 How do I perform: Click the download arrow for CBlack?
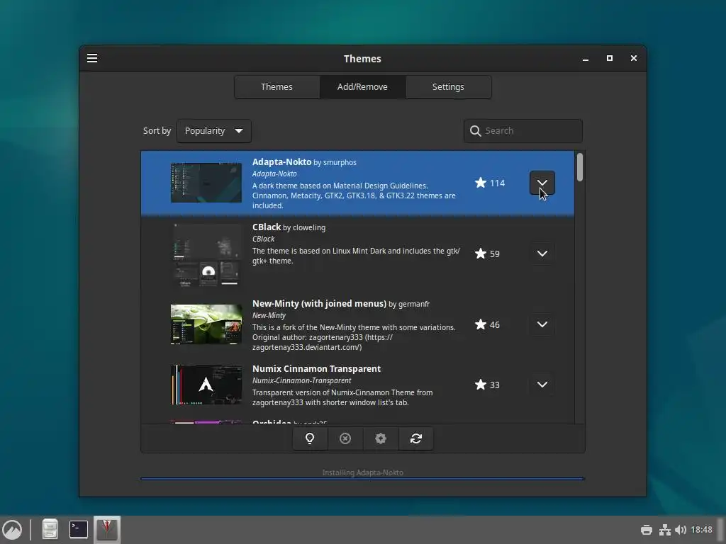[x=542, y=254]
